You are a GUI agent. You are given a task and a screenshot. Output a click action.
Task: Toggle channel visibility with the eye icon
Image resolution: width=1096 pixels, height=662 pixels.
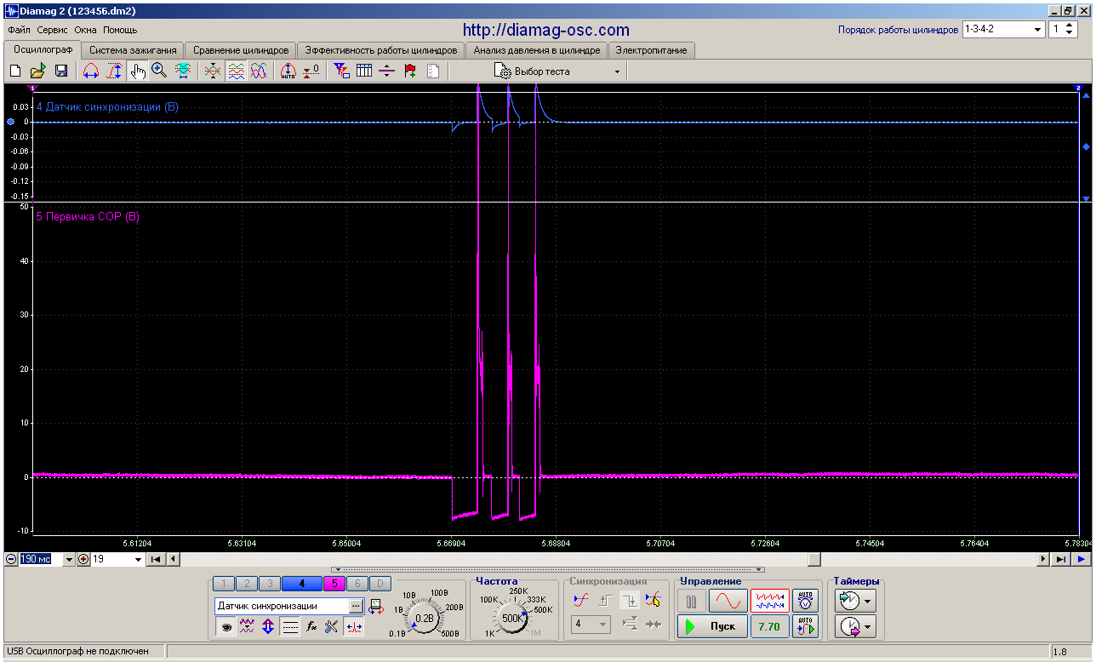226,627
